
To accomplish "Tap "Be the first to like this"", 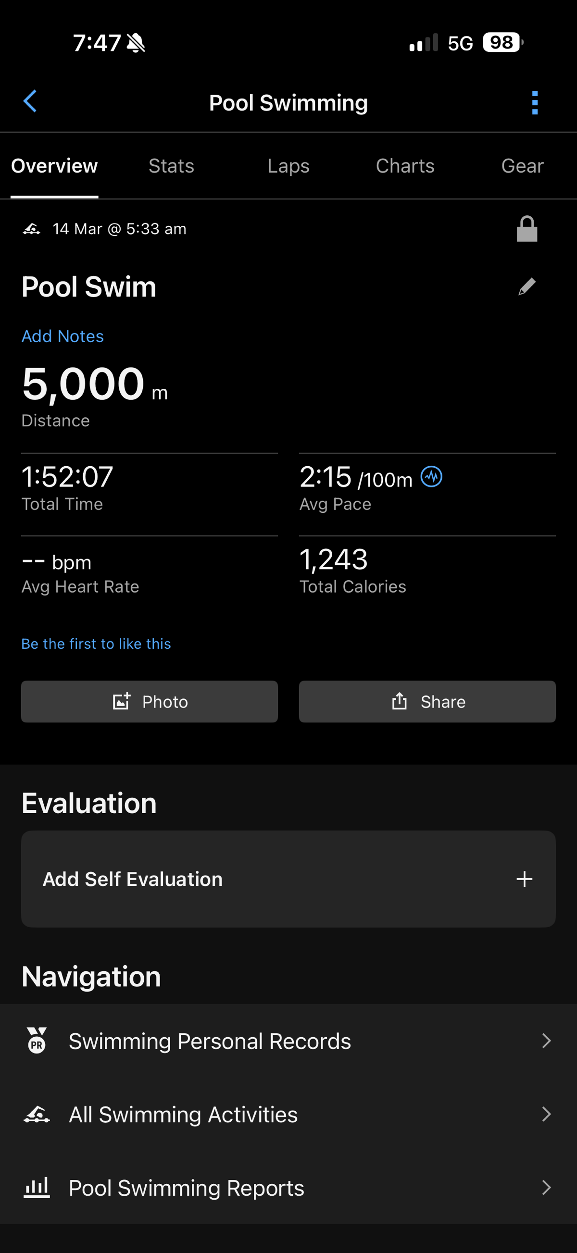I will pos(96,644).
